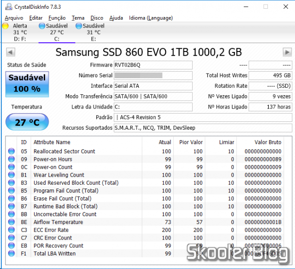Viewport: 295px width, 269px height.
Task: Click the Firmware field RVT02B6Q
Action: [153, 65]
